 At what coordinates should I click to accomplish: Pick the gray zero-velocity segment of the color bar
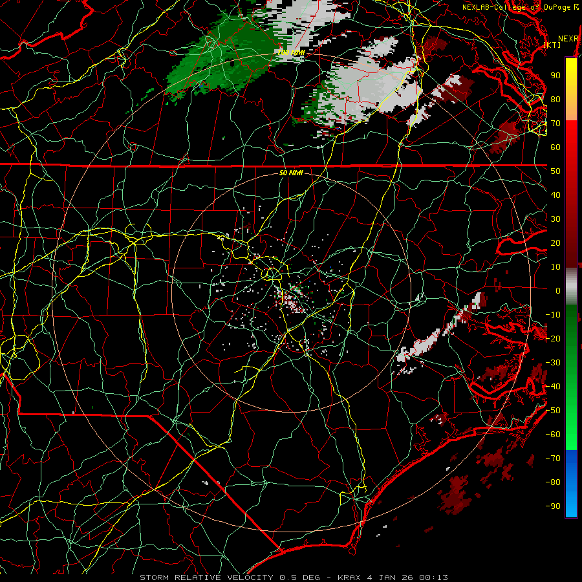[571, 286]
